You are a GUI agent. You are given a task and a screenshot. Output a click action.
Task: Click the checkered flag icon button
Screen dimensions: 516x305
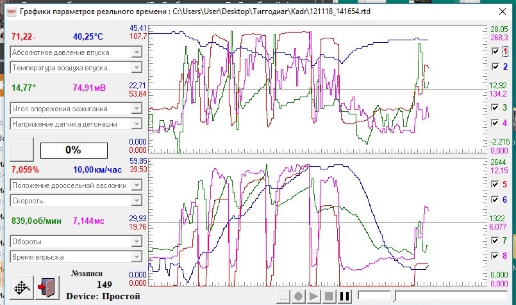22,287
